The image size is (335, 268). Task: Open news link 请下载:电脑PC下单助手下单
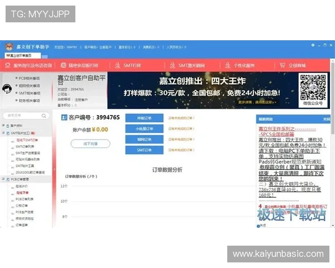coord(289,154)
